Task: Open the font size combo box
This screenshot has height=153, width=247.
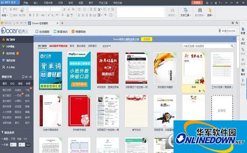Action: 56,9
